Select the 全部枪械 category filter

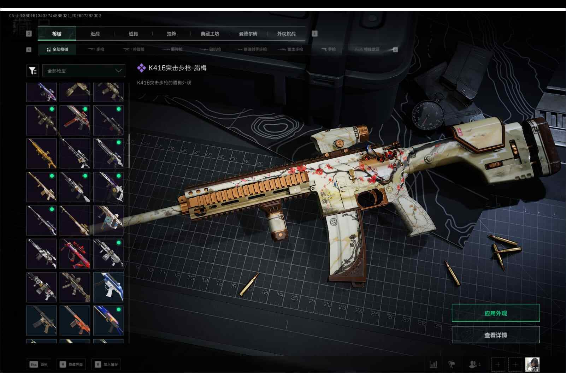[57, 49]
